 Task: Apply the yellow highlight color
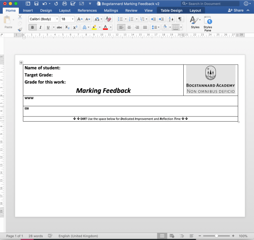coord(94,28)
